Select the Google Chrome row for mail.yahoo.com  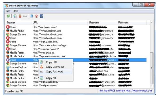[76, 85]
